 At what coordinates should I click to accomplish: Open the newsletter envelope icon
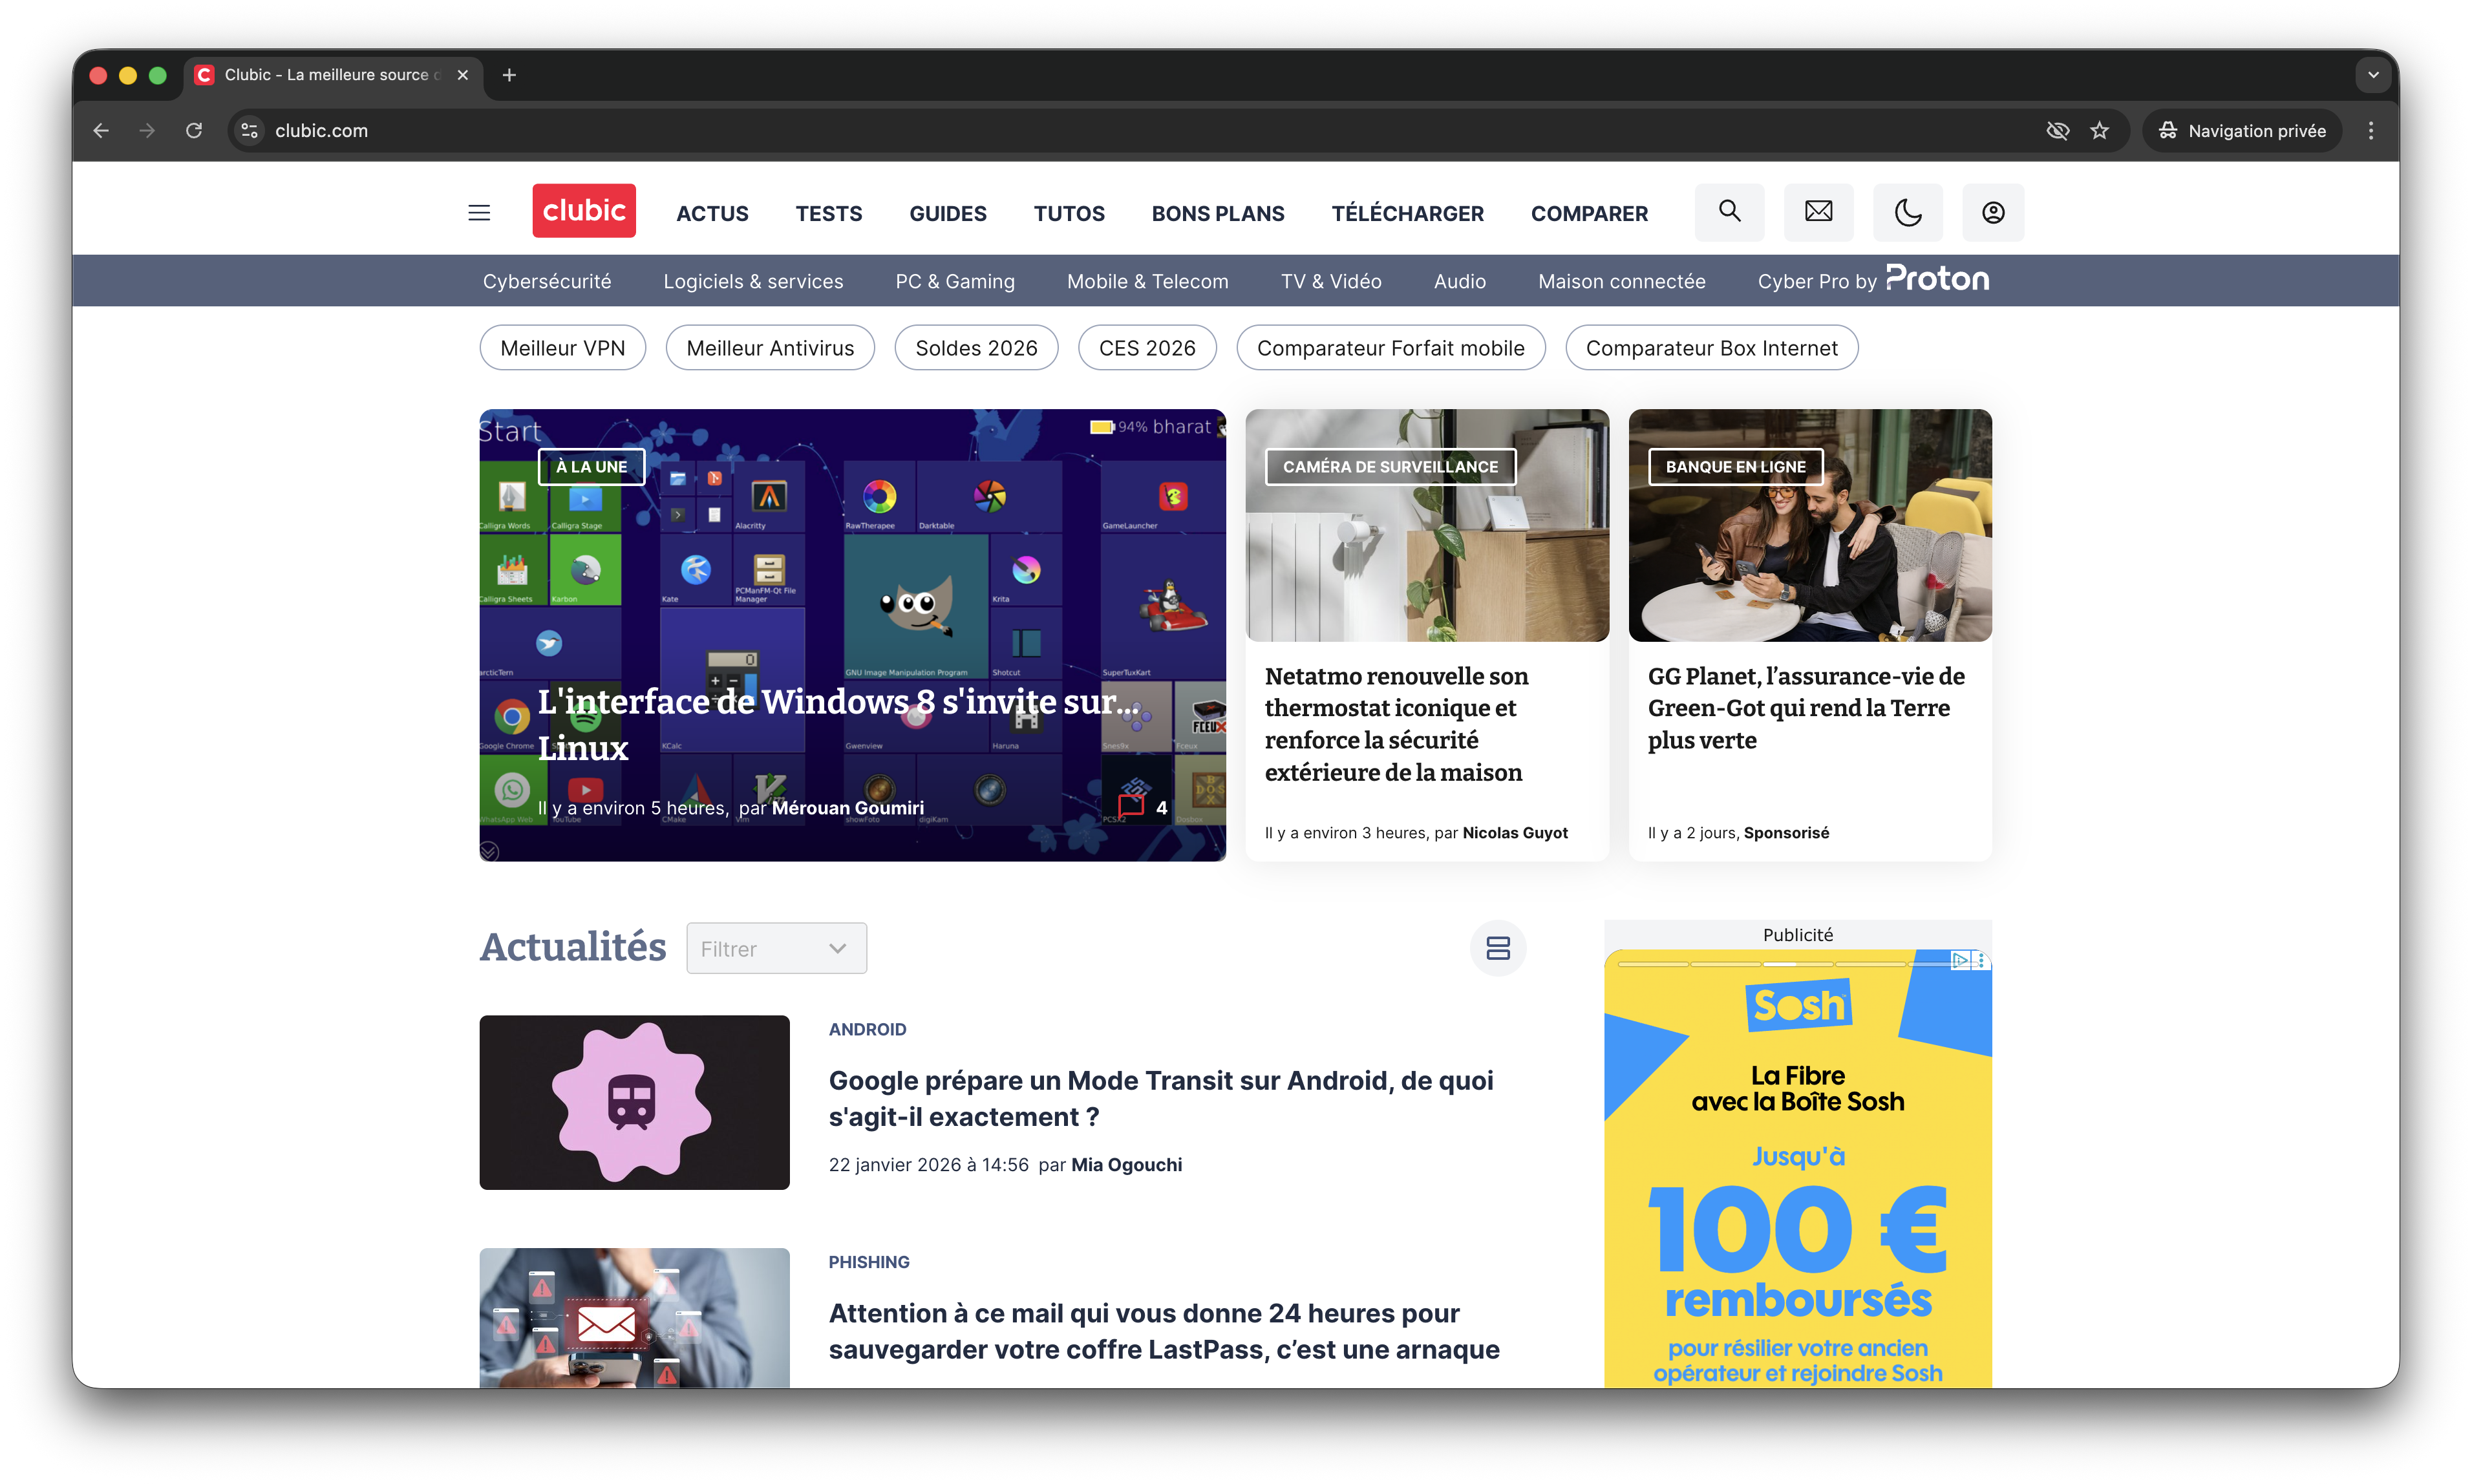(x=1818, y=212)
